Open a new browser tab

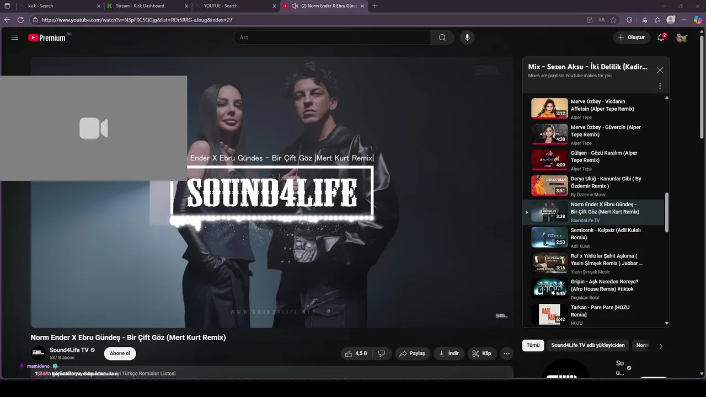[x=375, y=6]
